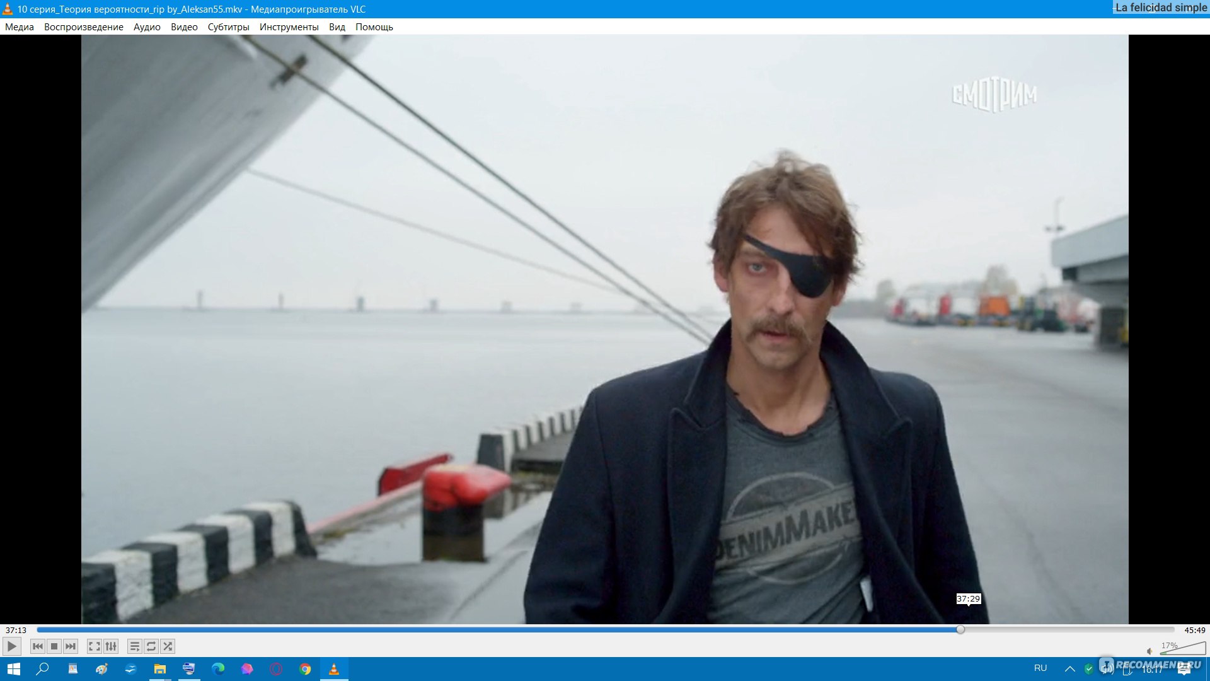
Task: Open the Инструменты menu
Action: coord(289,27)
